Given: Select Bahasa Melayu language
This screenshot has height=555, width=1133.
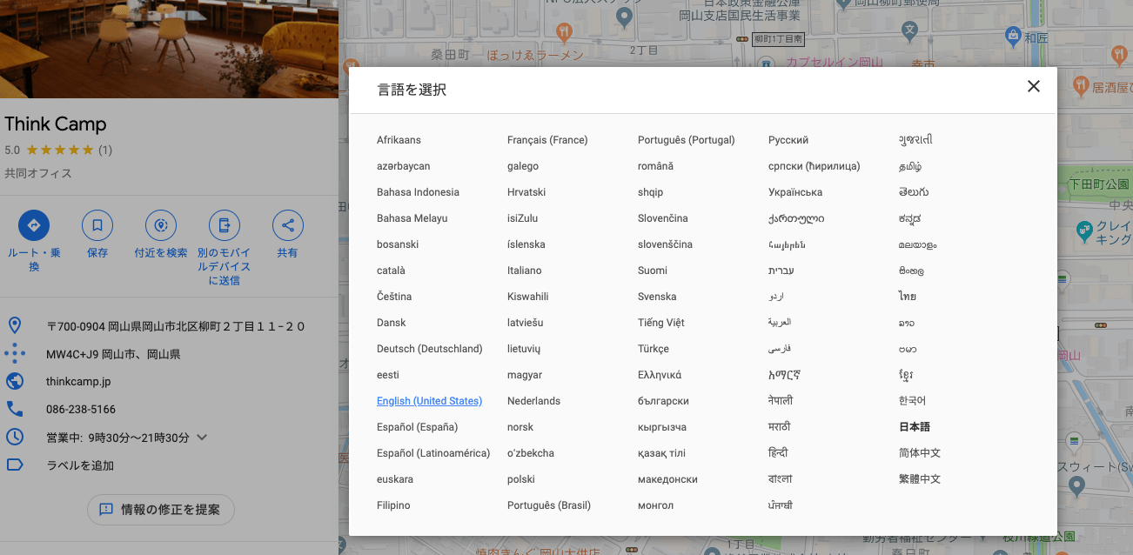Looking at the screenshot, I should click(x=412, y=218).
